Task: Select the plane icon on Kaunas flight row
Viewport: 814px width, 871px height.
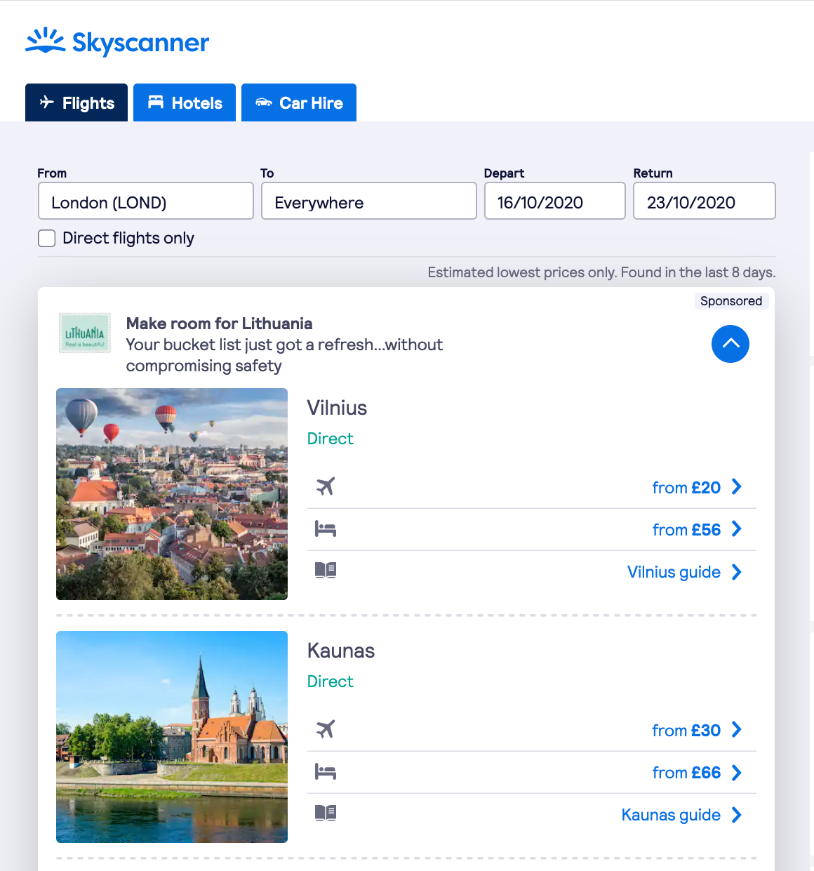Action: (x=325, y=729)
